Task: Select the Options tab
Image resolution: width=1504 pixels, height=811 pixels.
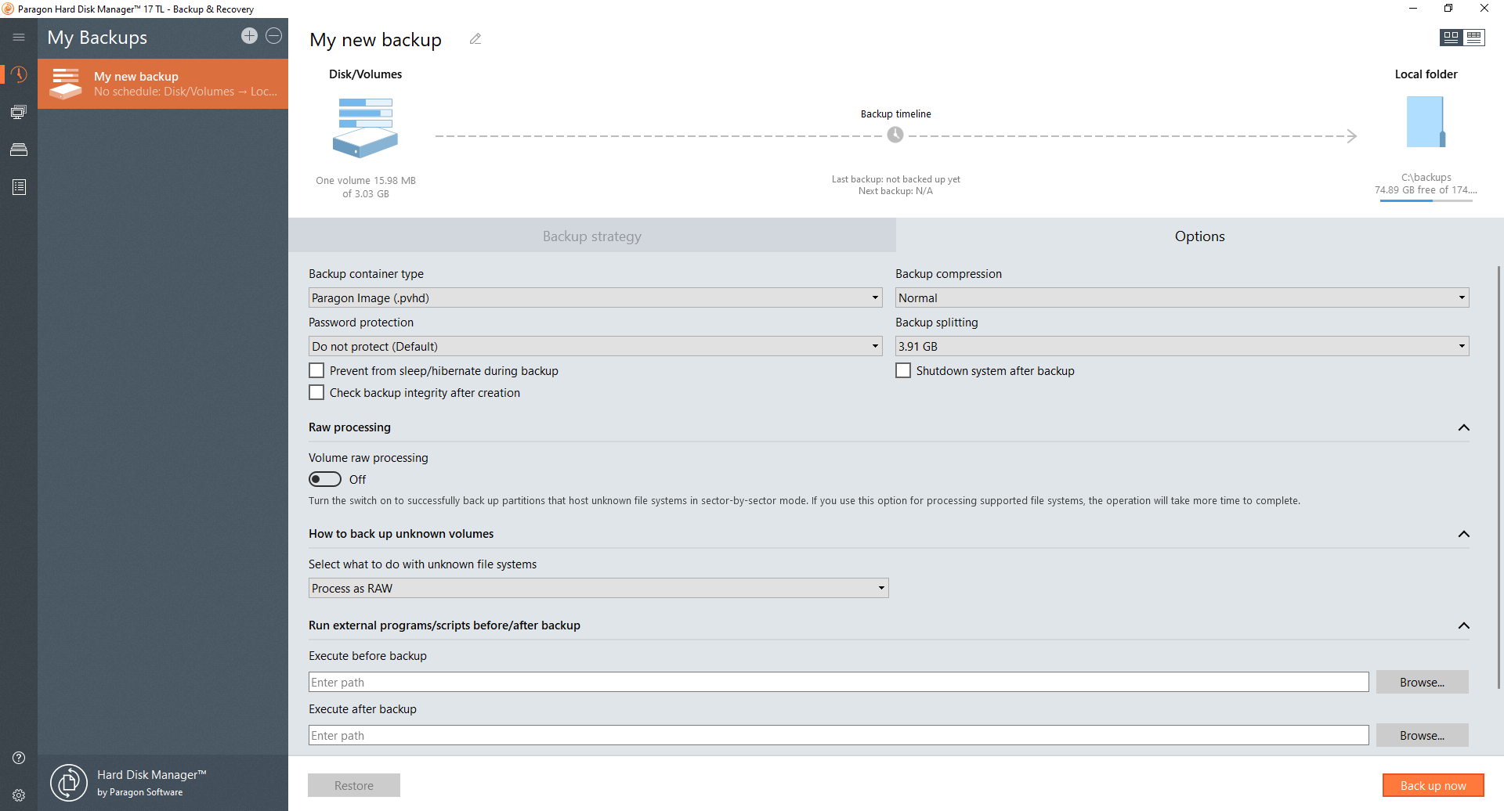Action: [1198, 236]
